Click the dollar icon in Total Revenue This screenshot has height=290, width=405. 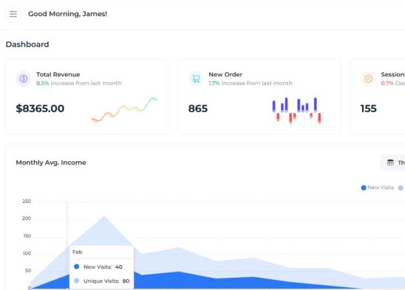click(24, 78)
